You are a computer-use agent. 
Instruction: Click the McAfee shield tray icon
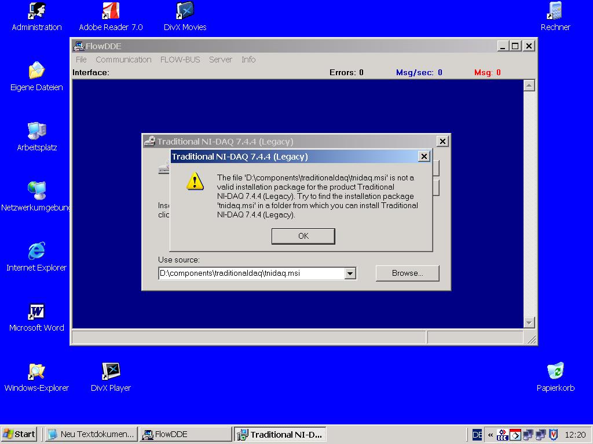[x=554, y=435]
